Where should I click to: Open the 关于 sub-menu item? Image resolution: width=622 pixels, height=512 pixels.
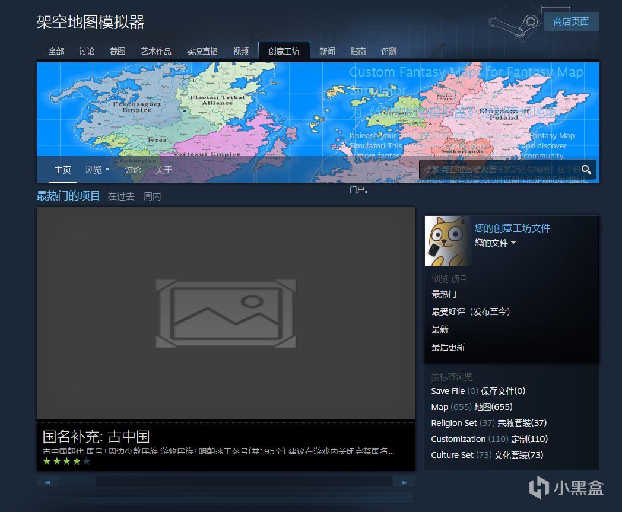click(163, 170)
